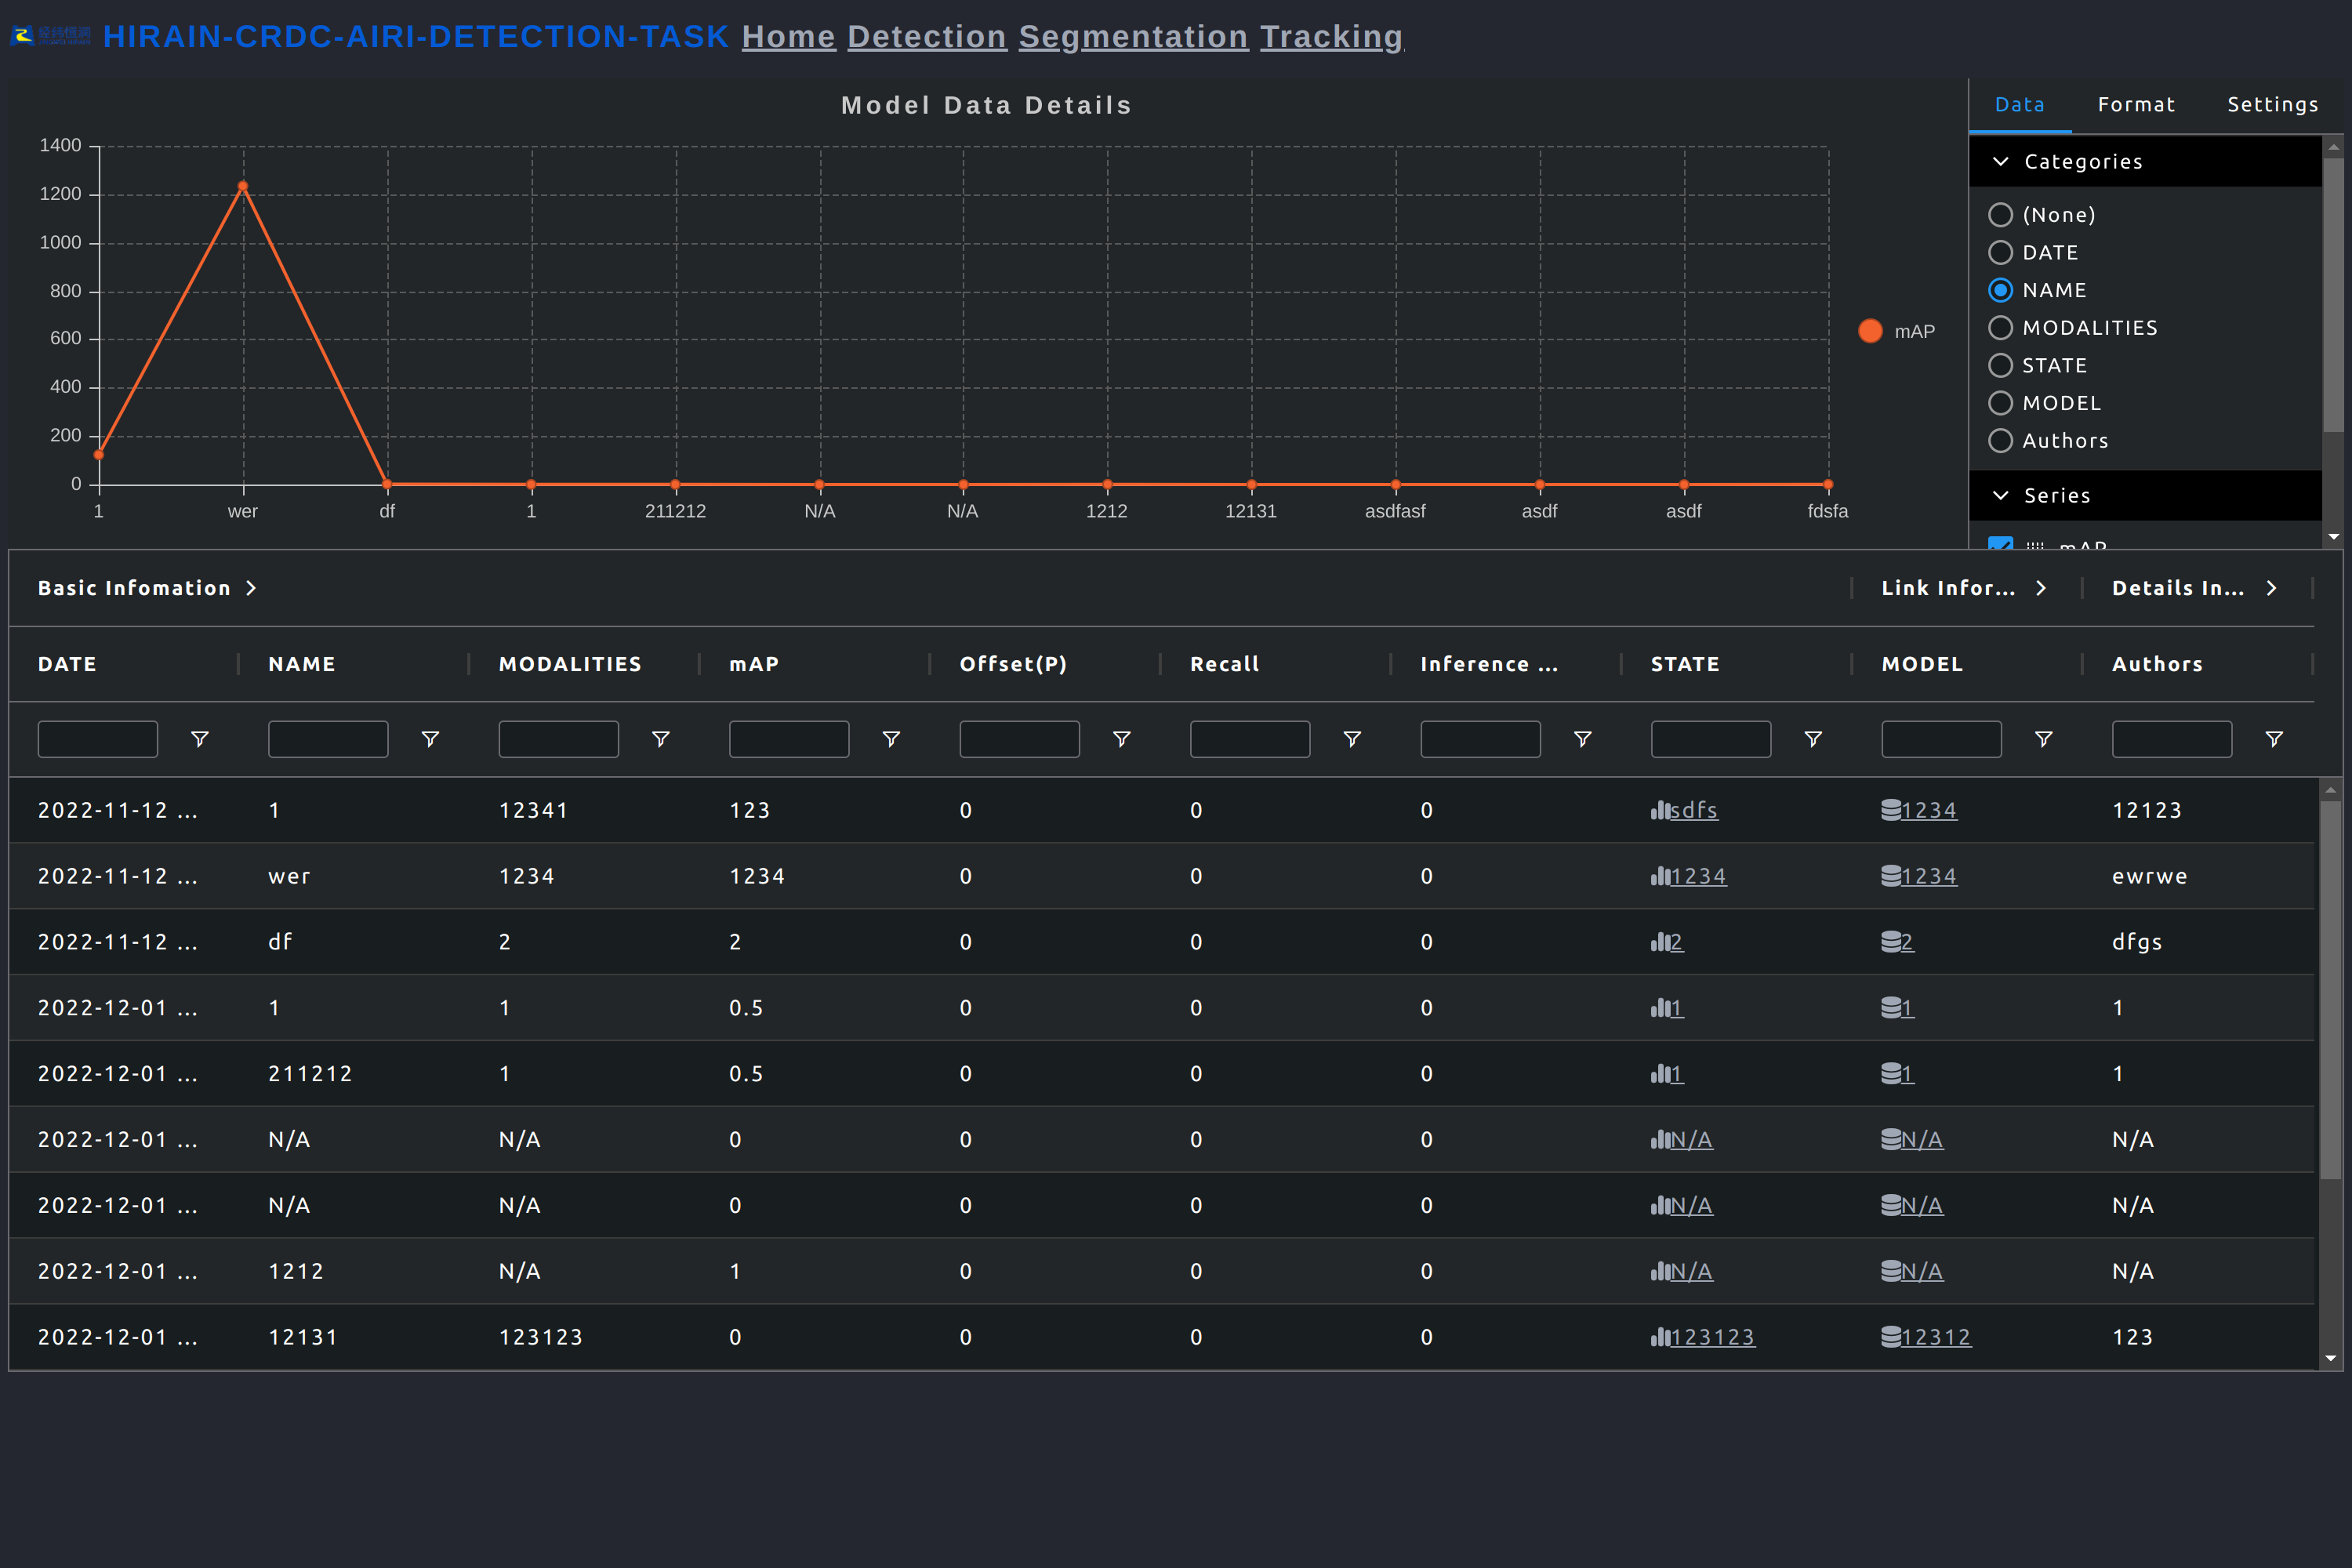Click the filter icon for DATE column

(x=199, y=739)
